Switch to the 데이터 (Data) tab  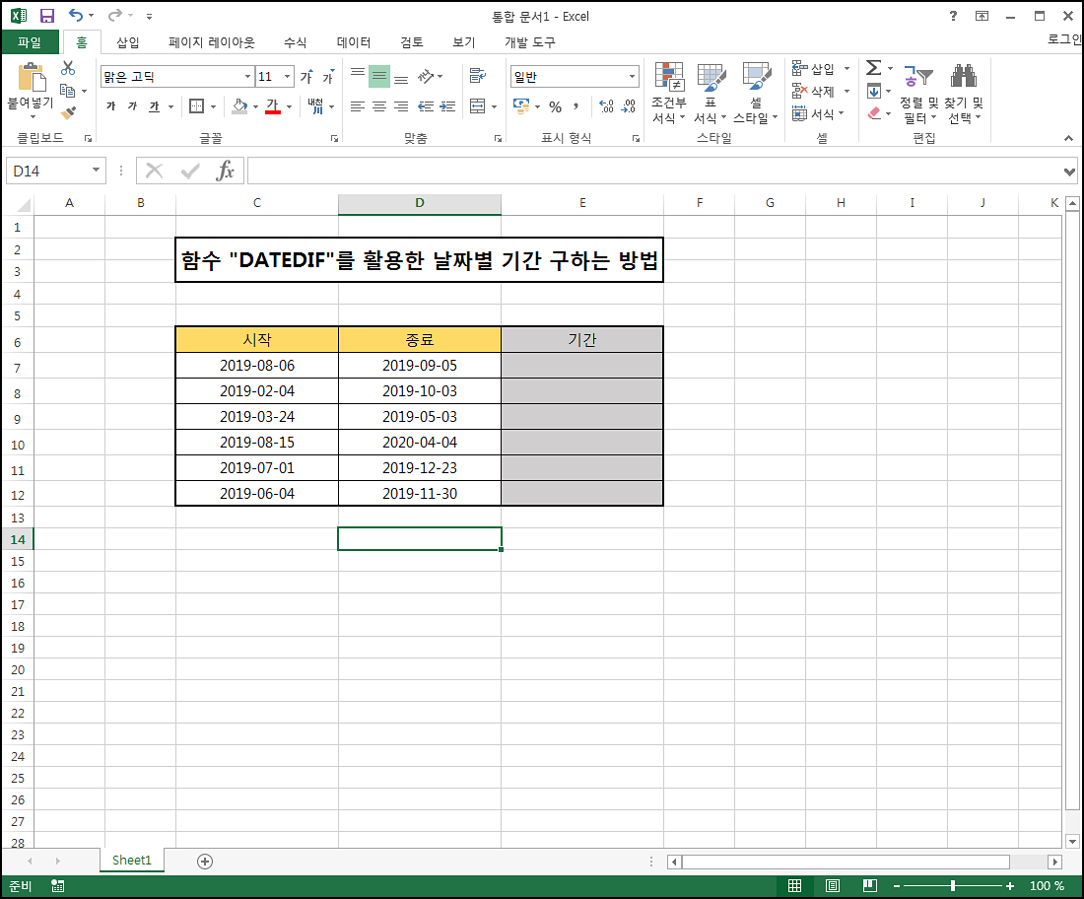[x=354, y=42]
